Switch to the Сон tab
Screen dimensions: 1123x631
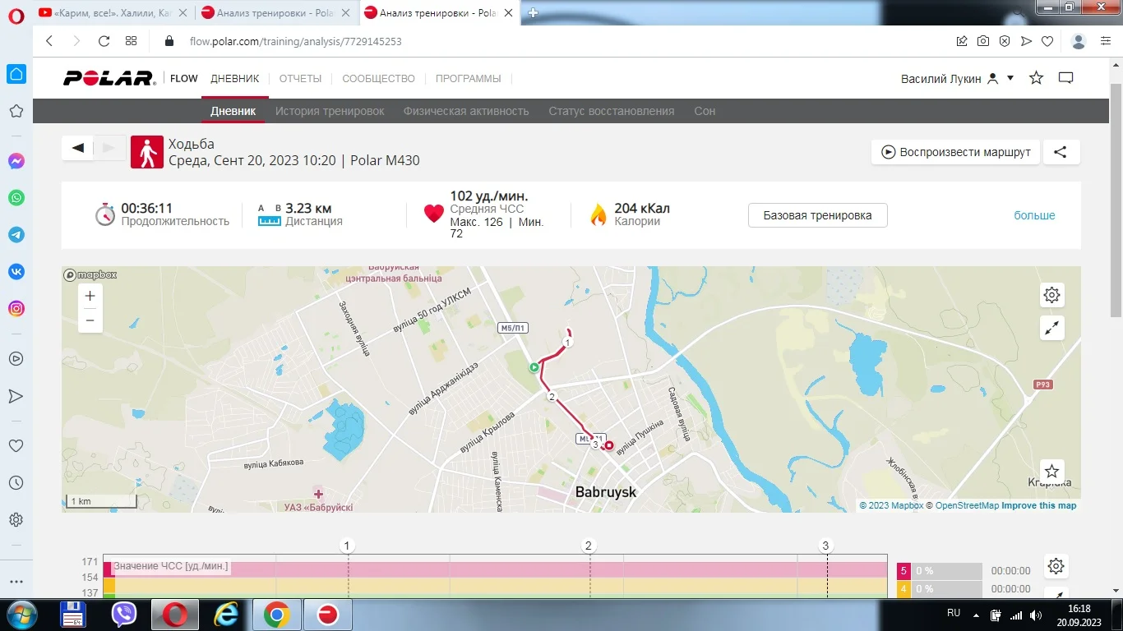[705, 111]
